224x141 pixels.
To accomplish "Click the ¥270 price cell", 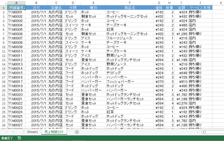I will pyautogui.click(x=159, y=82).
